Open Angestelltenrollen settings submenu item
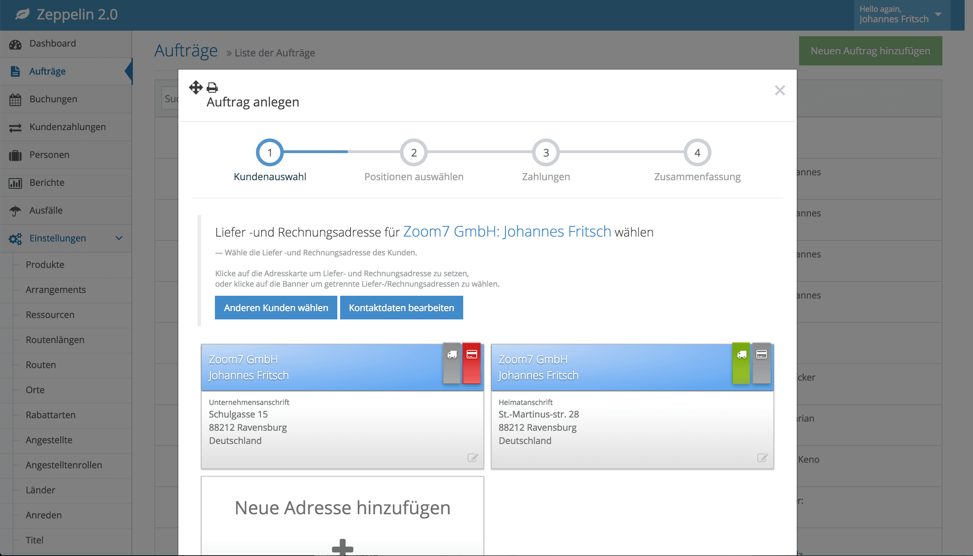Screen dimensions: 973x556 coord(64,465)
